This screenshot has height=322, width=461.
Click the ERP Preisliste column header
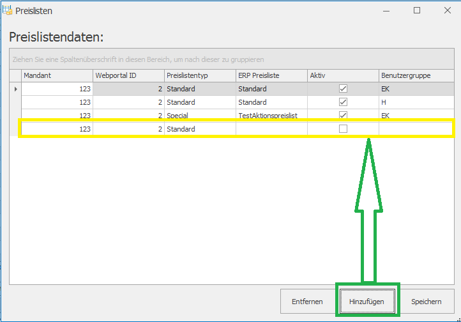point(271,75)
